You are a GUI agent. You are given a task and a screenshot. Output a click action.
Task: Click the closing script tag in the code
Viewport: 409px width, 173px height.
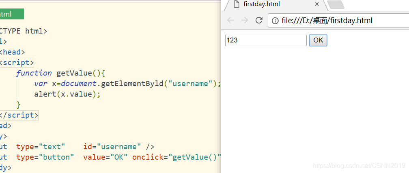pyautogui.click(x=19, y=115)
